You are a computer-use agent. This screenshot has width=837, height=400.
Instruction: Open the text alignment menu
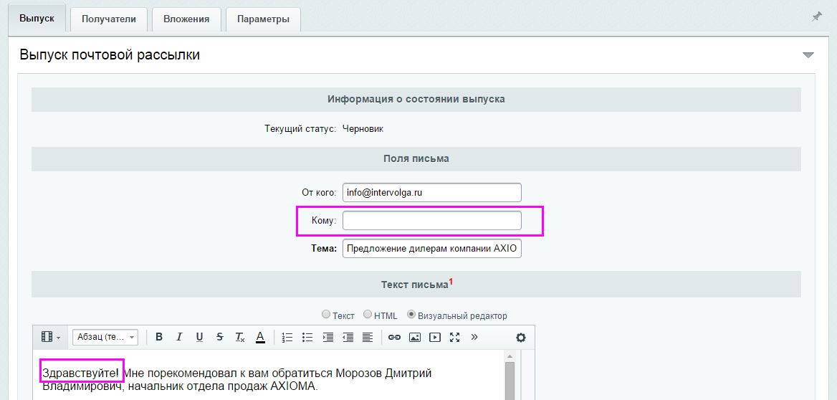367,337
